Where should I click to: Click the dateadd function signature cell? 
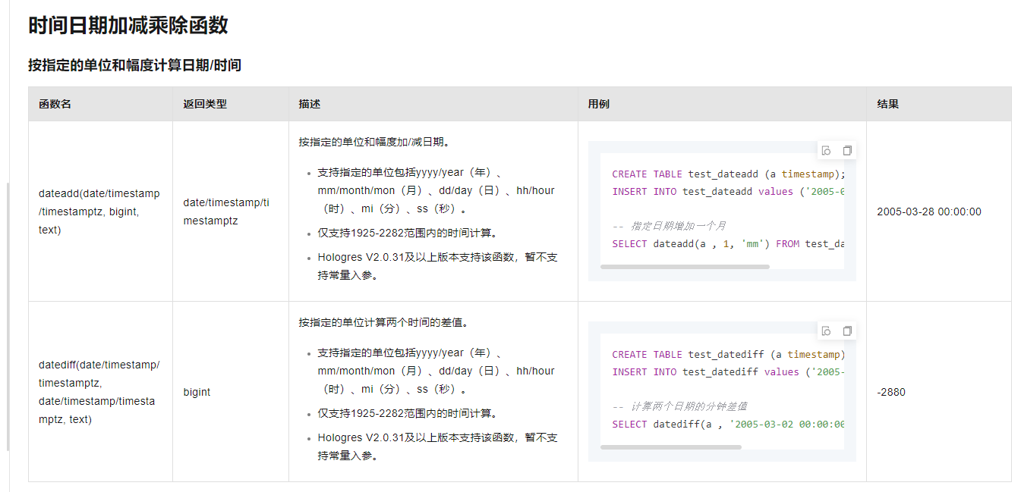(x=99, y=212)
